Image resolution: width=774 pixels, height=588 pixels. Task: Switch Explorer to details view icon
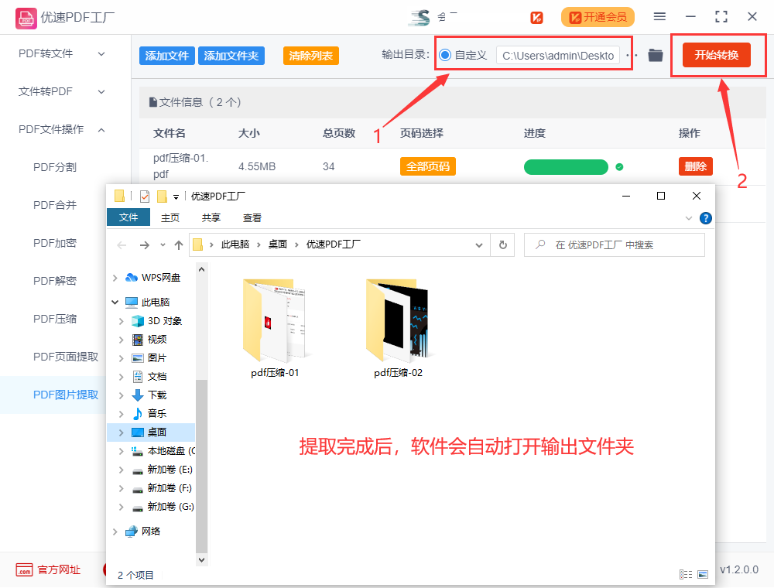(685, 574)
